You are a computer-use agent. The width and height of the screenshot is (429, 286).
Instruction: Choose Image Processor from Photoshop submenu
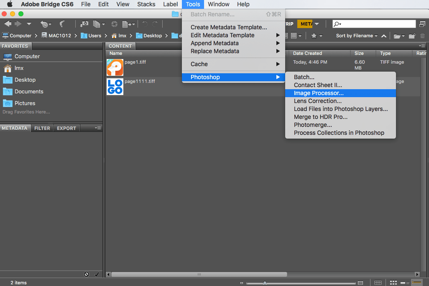(340, 93)
